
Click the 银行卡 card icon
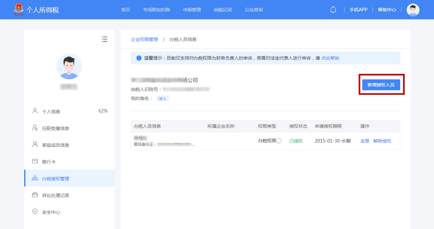coord(35,161)
